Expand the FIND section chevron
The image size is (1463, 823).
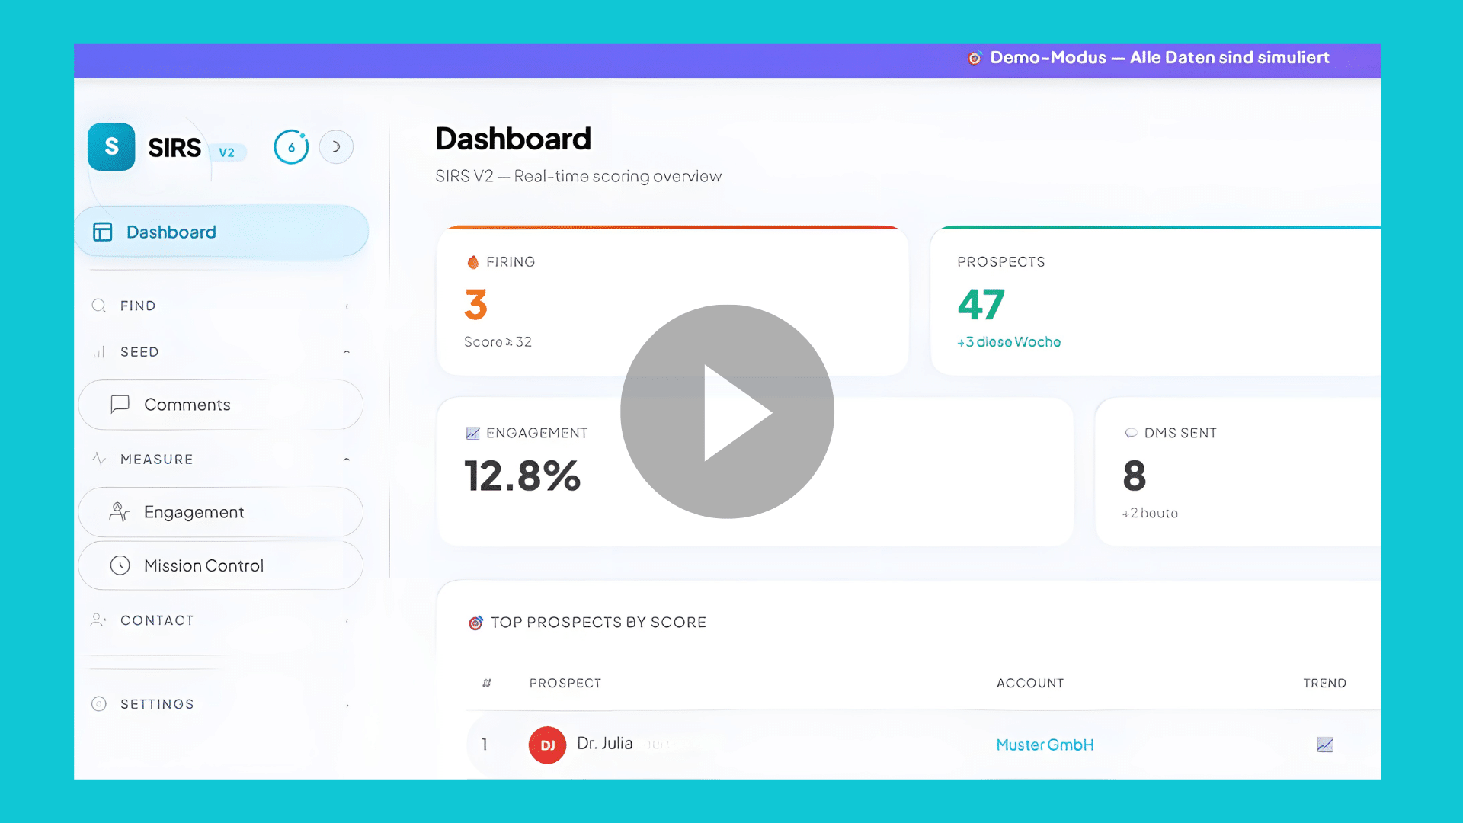tap(347, 306)
